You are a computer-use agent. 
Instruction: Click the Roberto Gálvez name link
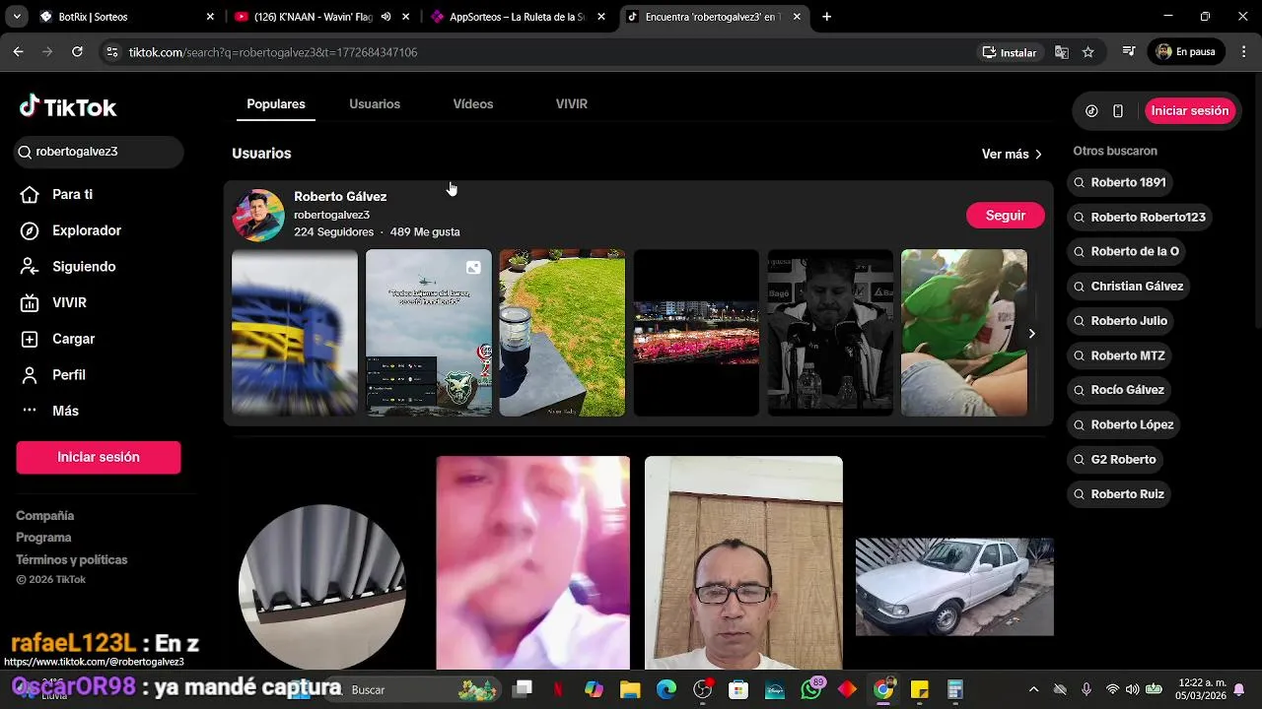click(340, 197)
